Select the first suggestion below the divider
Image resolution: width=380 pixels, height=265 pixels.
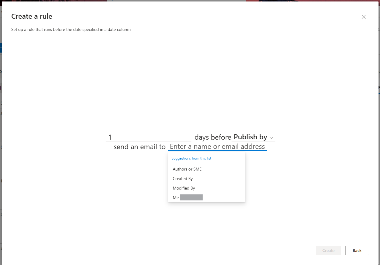pyautogui.click(x=187, y=169)
